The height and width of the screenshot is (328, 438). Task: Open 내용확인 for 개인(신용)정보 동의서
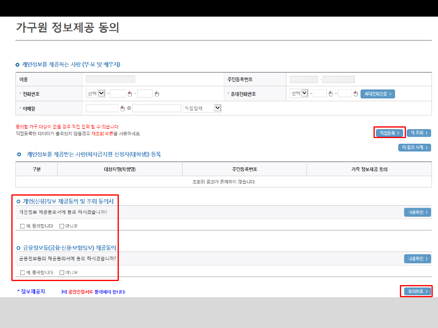click(417, 213)
